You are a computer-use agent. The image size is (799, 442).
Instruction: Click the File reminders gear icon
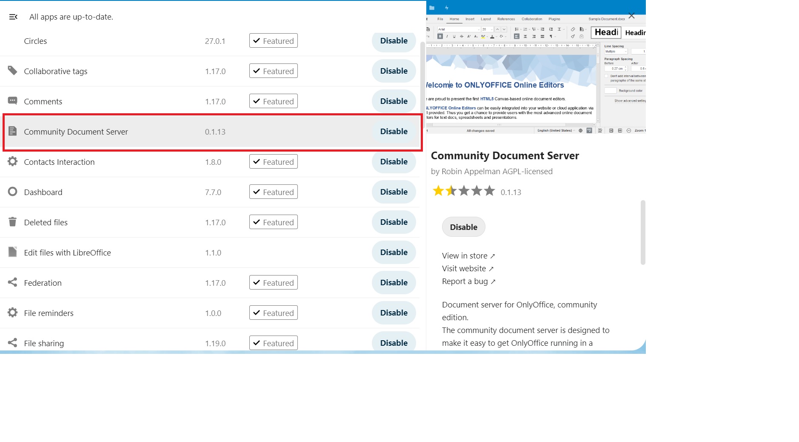click(x=13, y=313)
